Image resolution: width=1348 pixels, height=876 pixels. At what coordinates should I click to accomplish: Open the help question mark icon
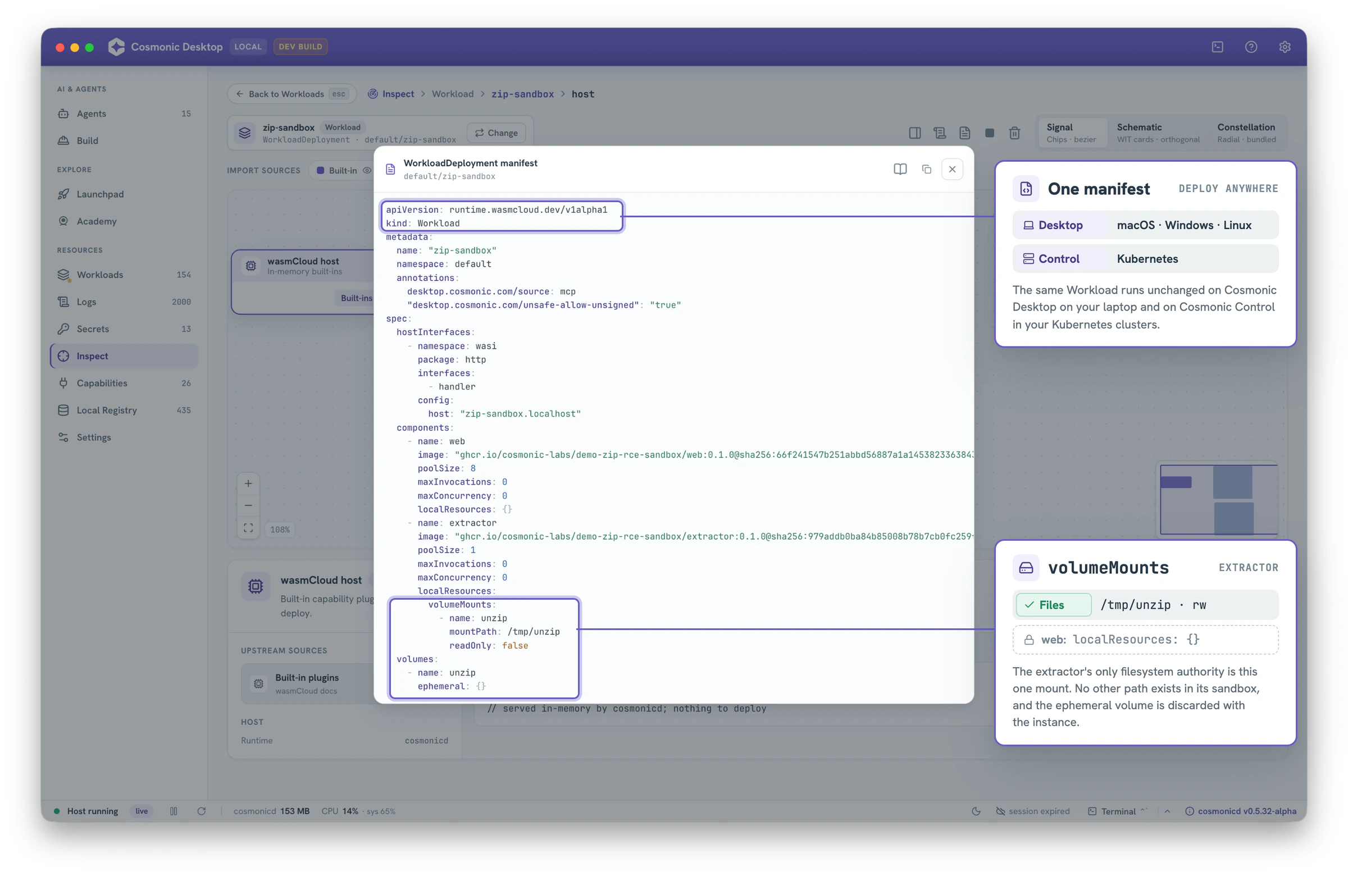coord(1251,47)
